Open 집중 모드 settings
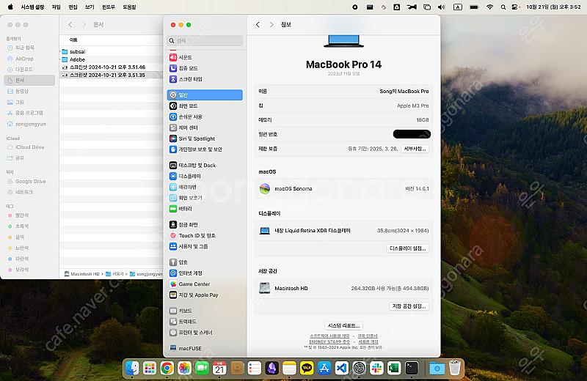Image resolution: width=587 pixels, height=381 pixels. [183, 68]
